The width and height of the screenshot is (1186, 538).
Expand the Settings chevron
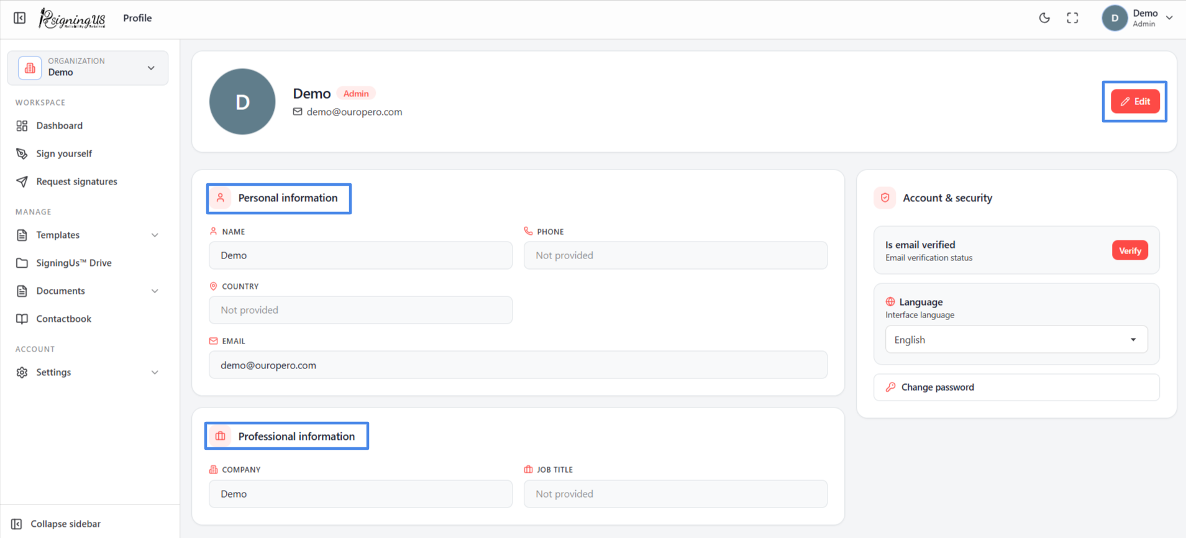(x=155, y=372)
